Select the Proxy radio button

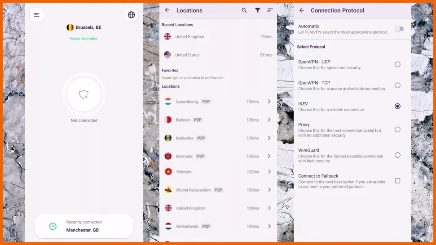pyautogui.click(x=398, y=129)
